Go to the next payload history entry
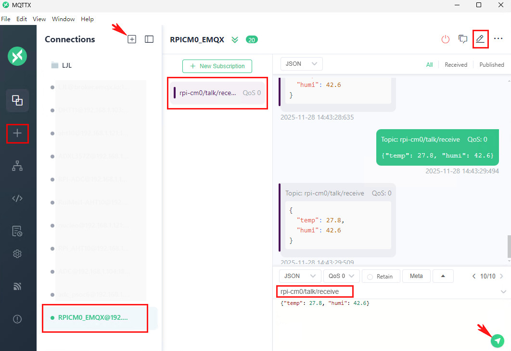This screenshot has width=511, height=351. pyautogui.click(x=501, y=276)
